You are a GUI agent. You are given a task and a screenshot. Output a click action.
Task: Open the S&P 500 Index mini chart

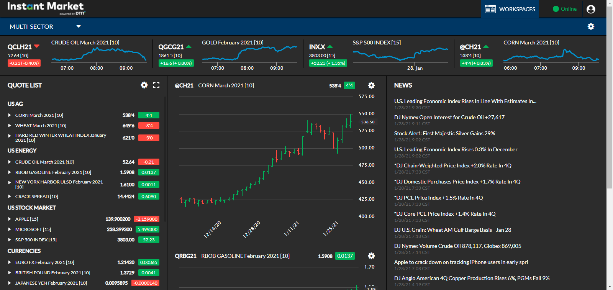pyautogui.click(x=400, y=56)
